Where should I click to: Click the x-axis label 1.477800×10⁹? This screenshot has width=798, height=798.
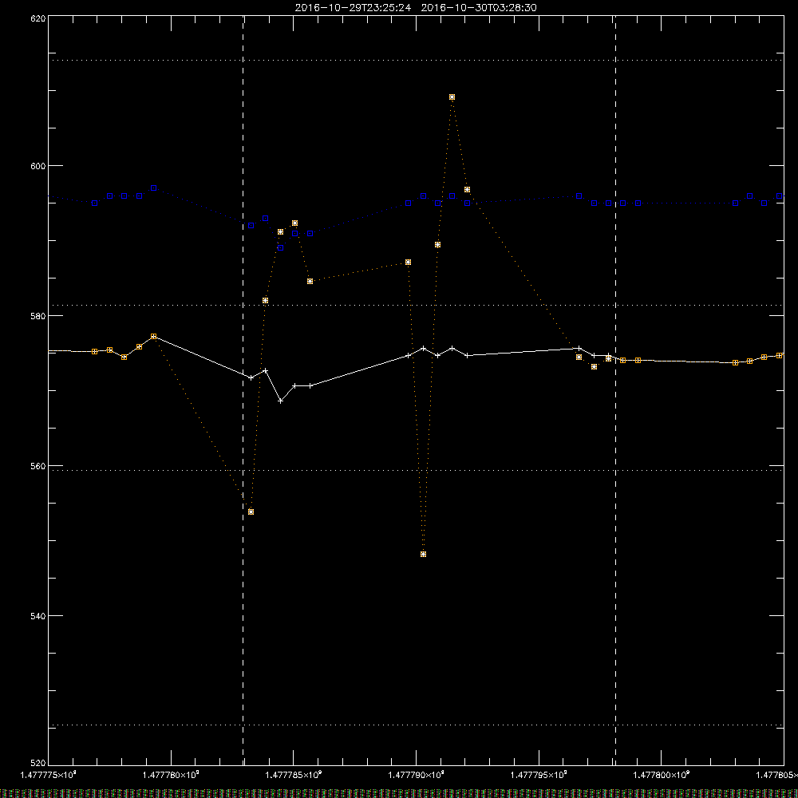click(x=662, y=775)
